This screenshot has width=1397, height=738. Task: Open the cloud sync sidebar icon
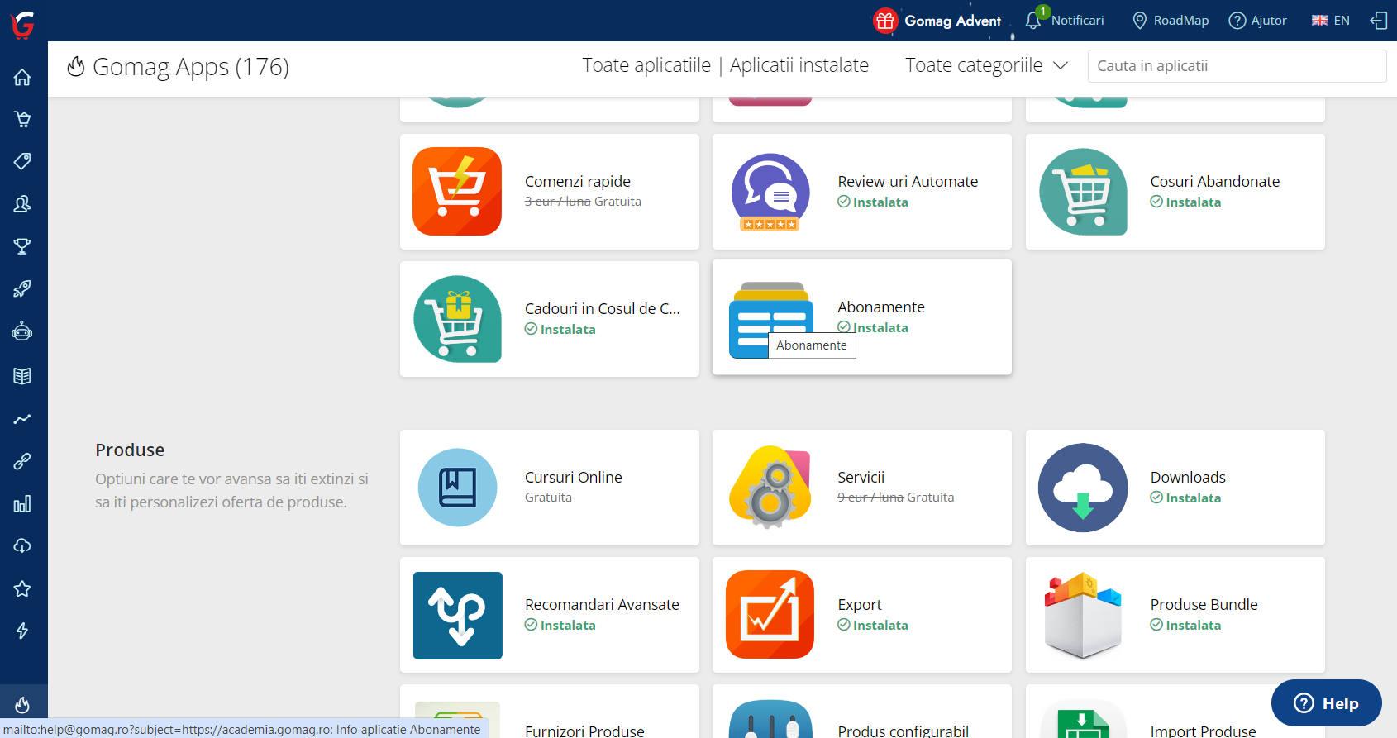22,546
